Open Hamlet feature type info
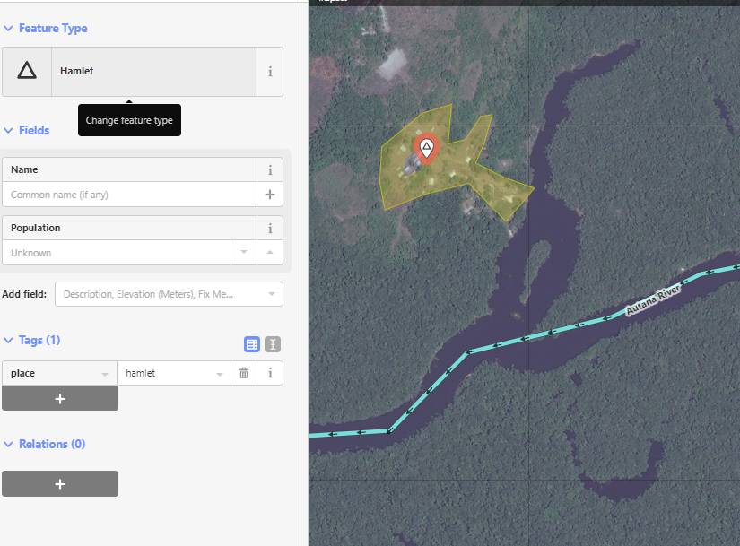 pyautogui.click(x=270, y=71)
